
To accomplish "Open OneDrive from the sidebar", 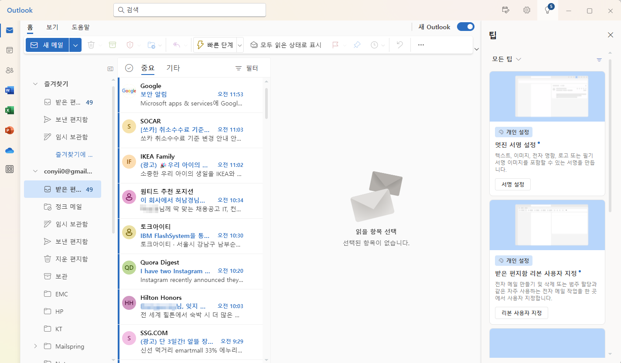I will 9,151.
